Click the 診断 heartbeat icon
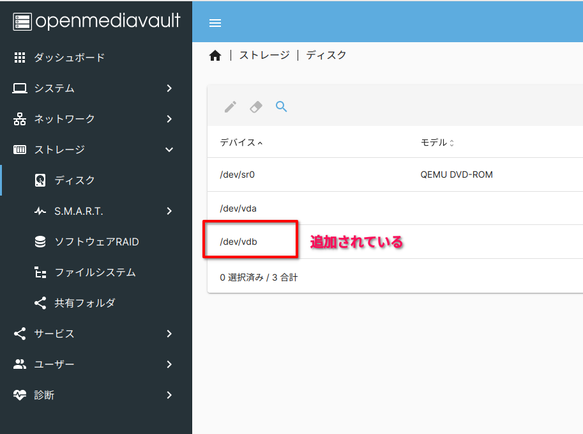Image resolution: width=583 pixels, height=434 pixels. (x=20, y=395)
